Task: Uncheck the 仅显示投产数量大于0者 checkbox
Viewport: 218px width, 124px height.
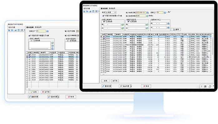Action: (x=30, y=35)
